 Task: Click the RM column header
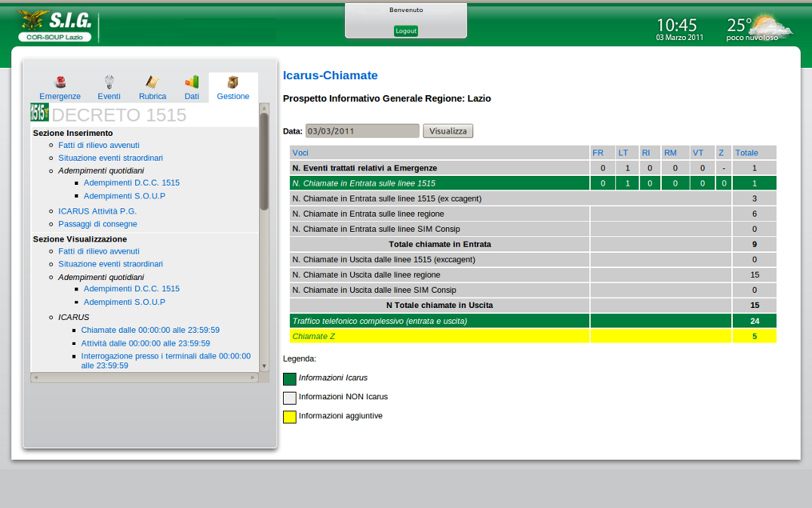point(675,152)
